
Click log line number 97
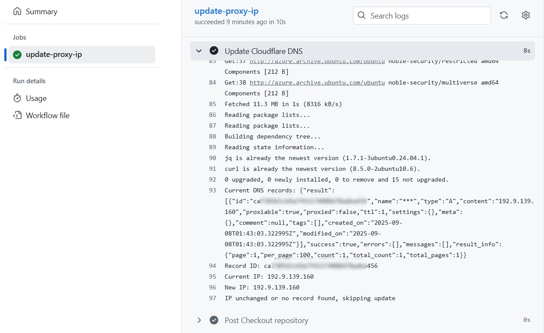coord(212,298)
